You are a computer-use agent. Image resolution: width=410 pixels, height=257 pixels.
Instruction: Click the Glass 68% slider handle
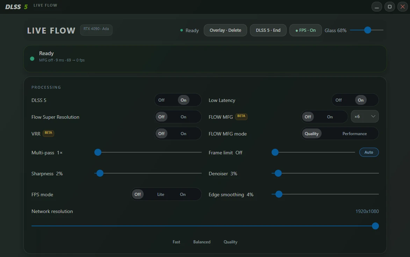(368, 30)
